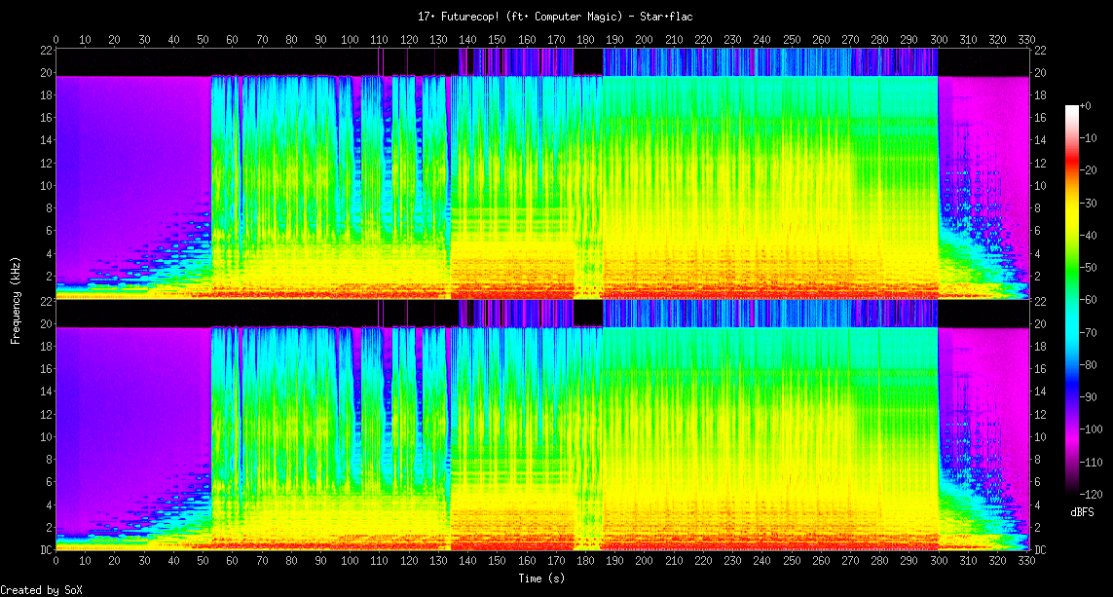Click the dBFS label under the color scale

click(x=1083, y=511)
